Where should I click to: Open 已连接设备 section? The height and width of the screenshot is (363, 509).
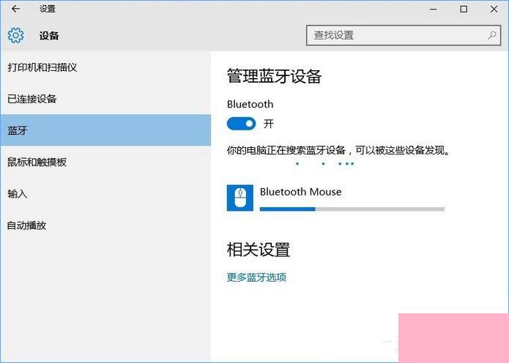point(105,99)
